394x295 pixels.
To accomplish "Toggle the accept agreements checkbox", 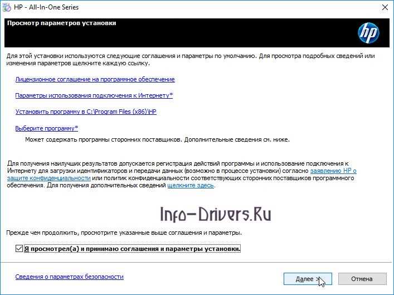I will pyautogui.click(x=19, y=249).
